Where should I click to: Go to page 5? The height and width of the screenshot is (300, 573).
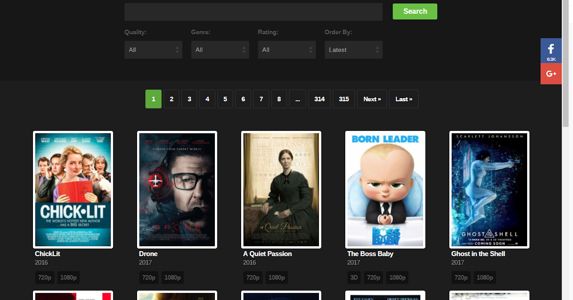pyautogui.click(x=225, y=99)
